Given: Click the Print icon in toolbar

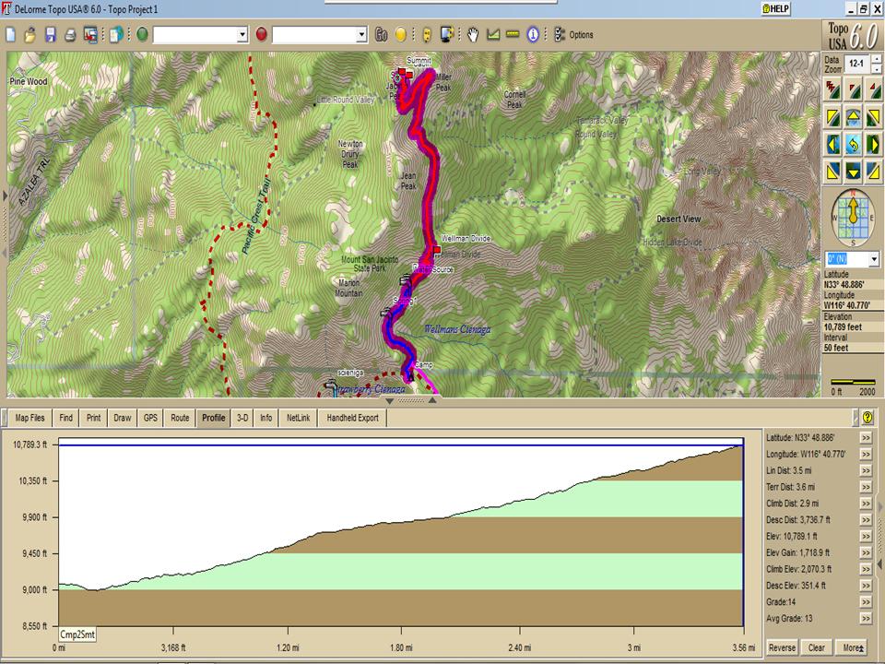Looking at the screenshot, I should click(x=70, y=35).
